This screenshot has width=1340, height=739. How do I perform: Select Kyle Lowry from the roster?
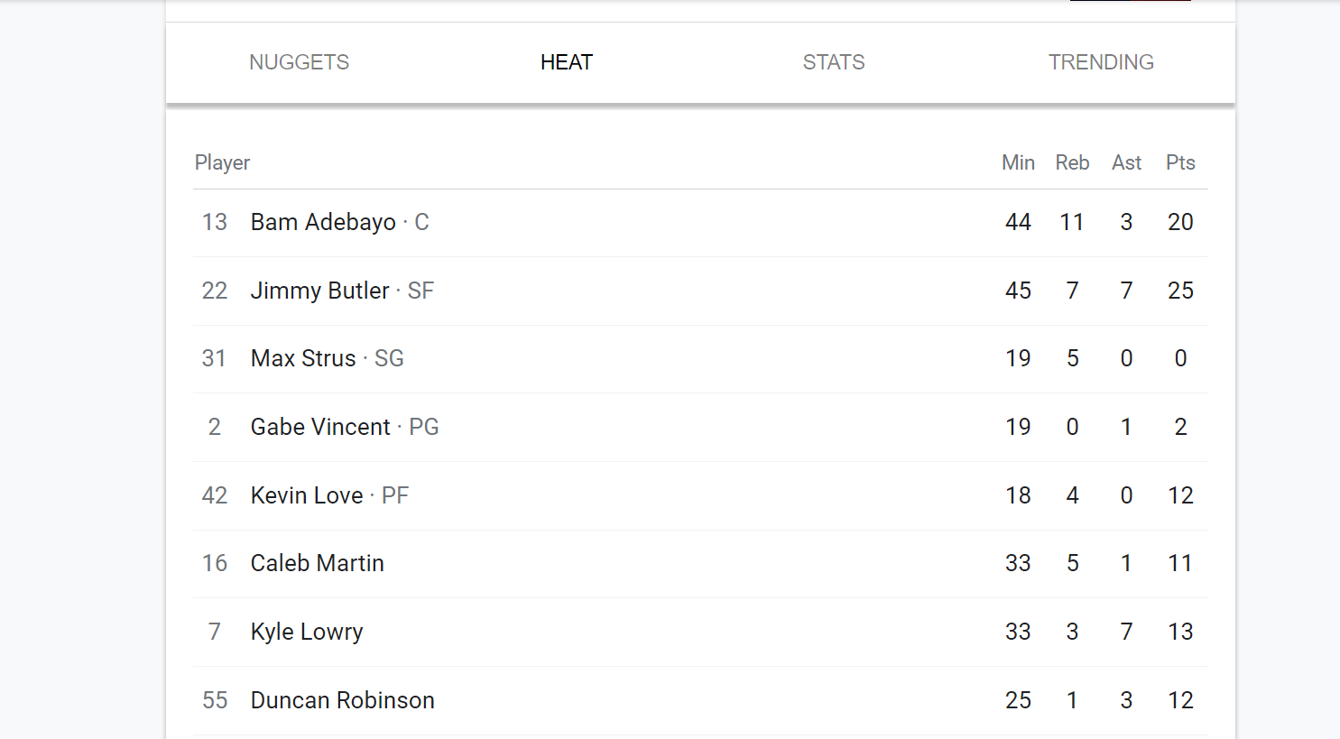(x=307, y=632)
